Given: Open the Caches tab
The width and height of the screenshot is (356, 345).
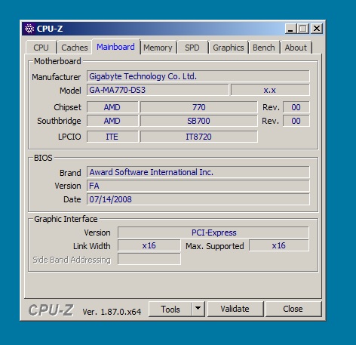Looking at the screenshot, I should coord(75,48).
